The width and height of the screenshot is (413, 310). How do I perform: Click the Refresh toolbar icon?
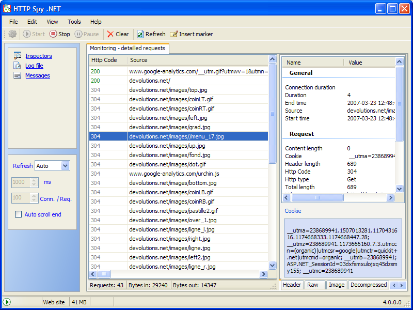click(140, 34)
